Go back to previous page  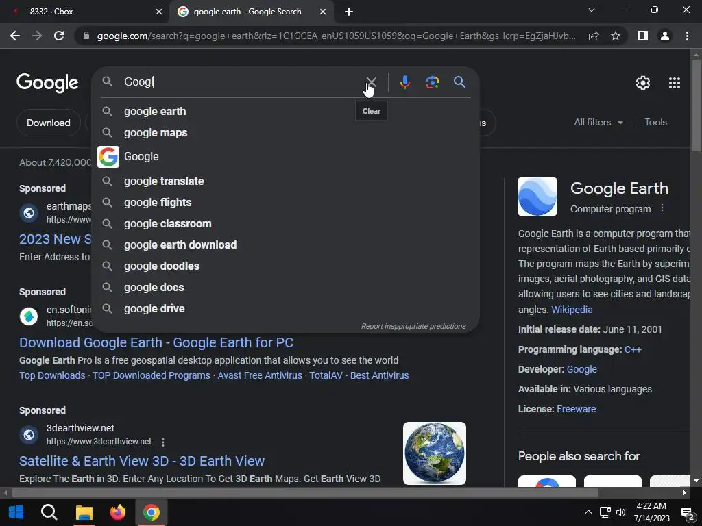point(15,36)
